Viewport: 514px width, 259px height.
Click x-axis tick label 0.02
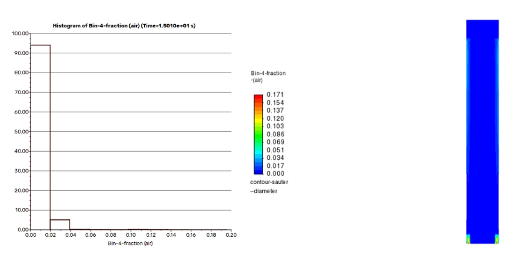51,235
